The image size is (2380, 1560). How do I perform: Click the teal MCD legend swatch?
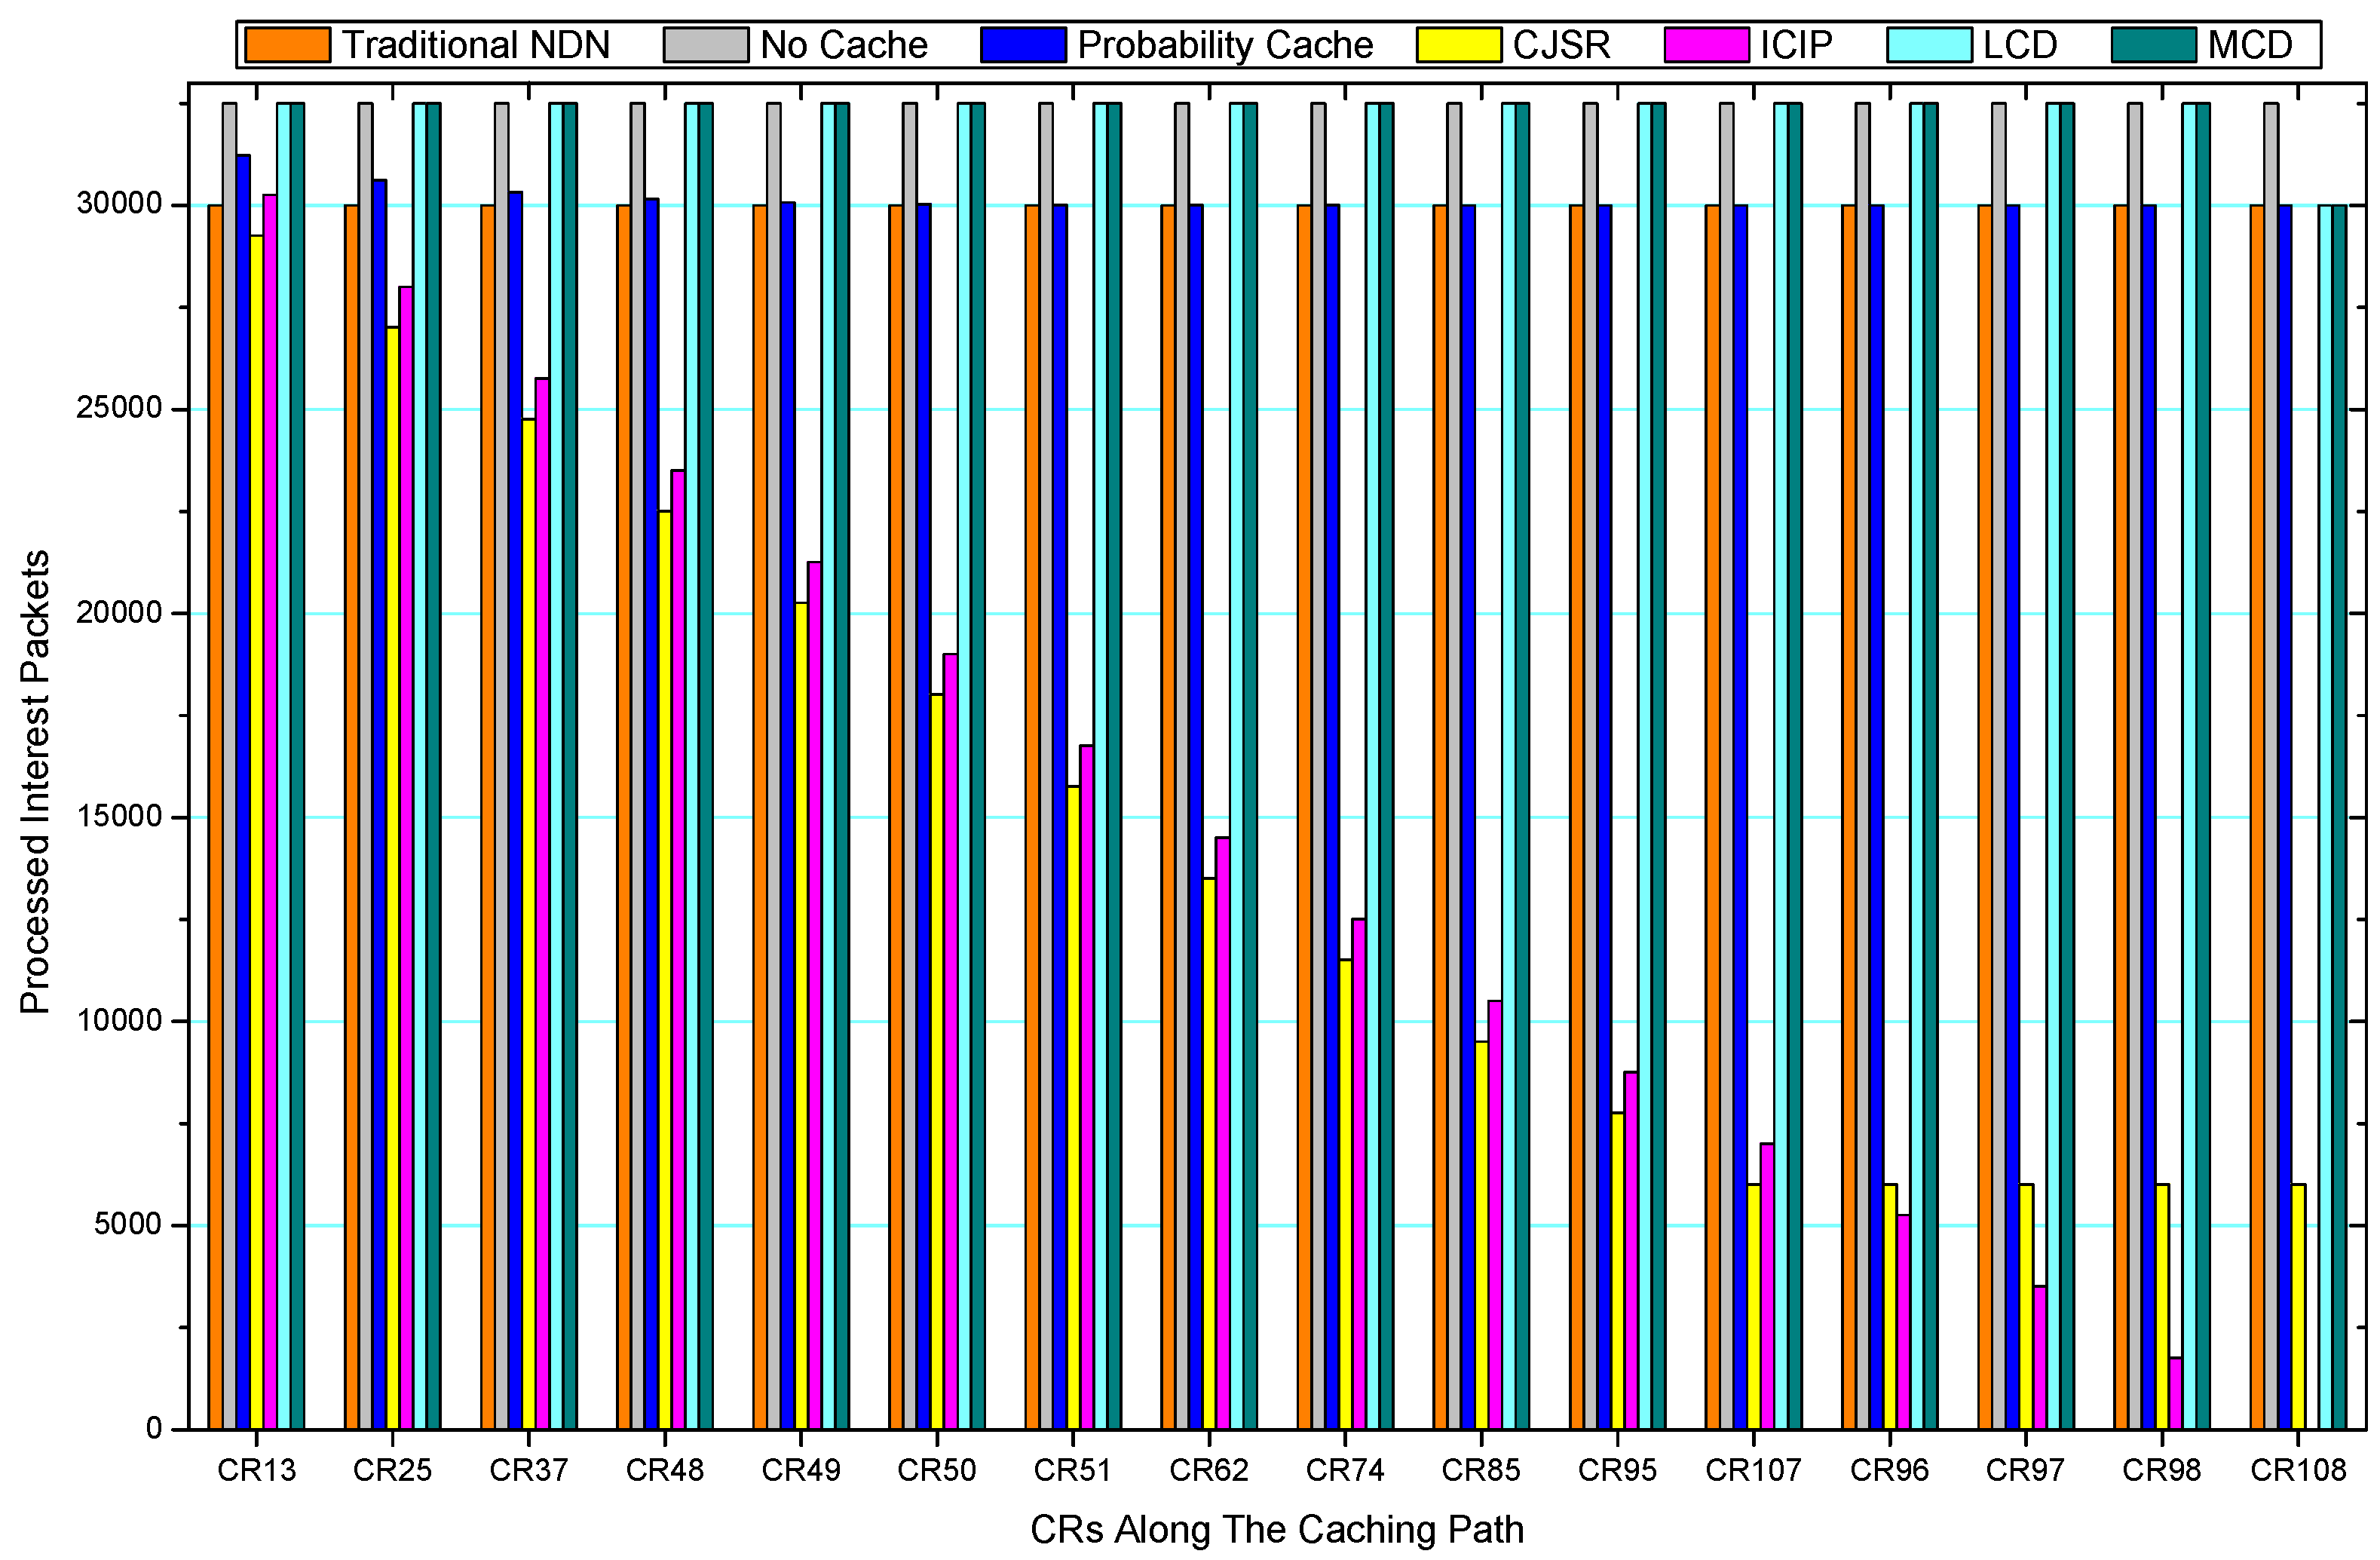(x=2153, y=45)
